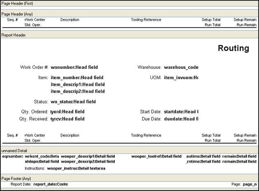Click the Report Date: footer label
The width and height of the screenshot is (259, 191).
(21, 184)
